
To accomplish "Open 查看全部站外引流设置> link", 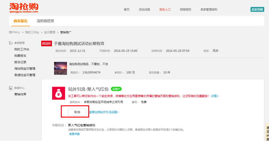I will (104, 112).
